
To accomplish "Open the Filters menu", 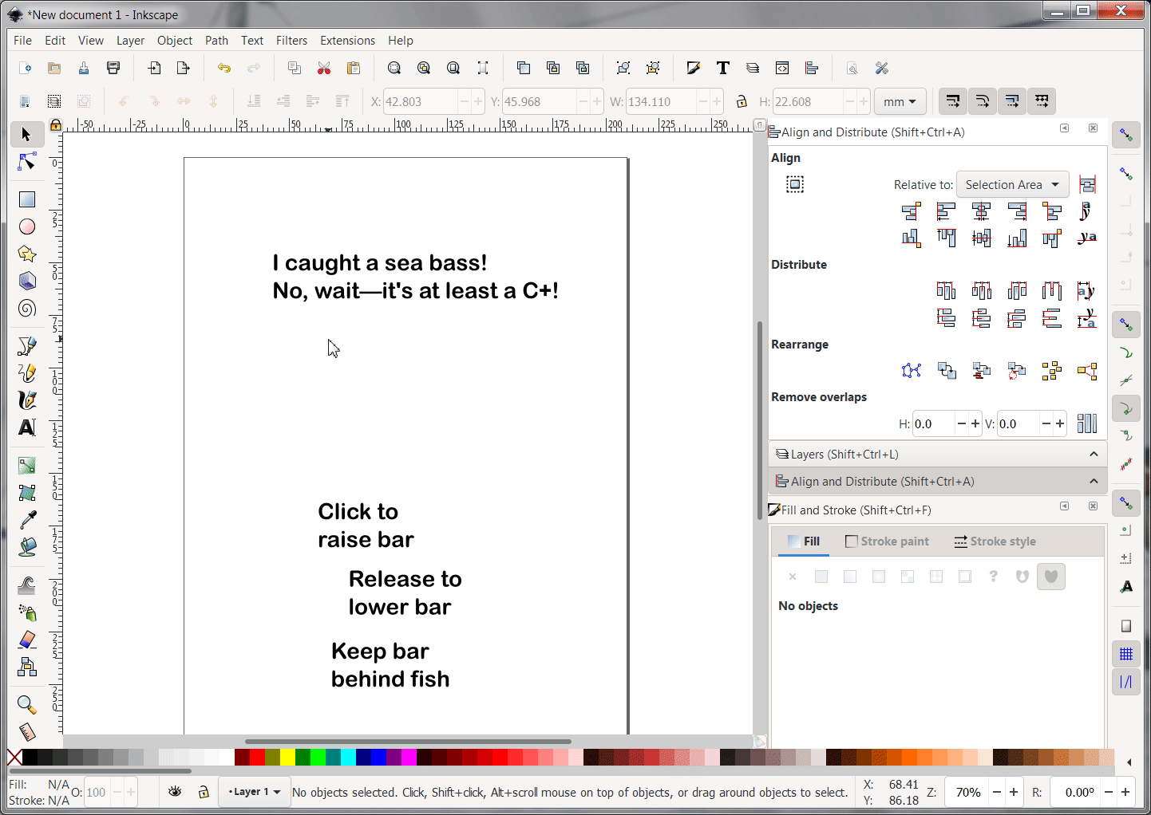I will tap(291, 41).
